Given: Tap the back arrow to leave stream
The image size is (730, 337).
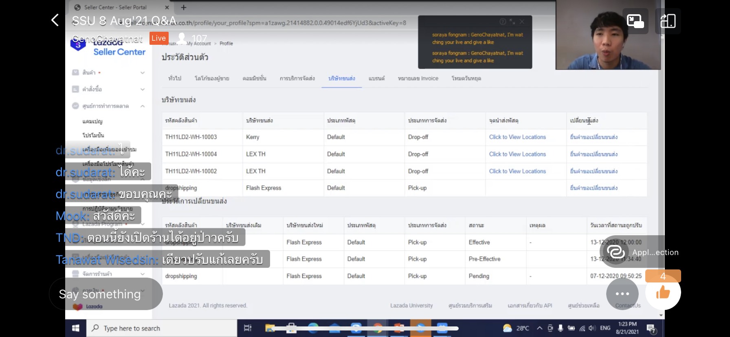Looking at the screenshot, I should tap(55, 20).
